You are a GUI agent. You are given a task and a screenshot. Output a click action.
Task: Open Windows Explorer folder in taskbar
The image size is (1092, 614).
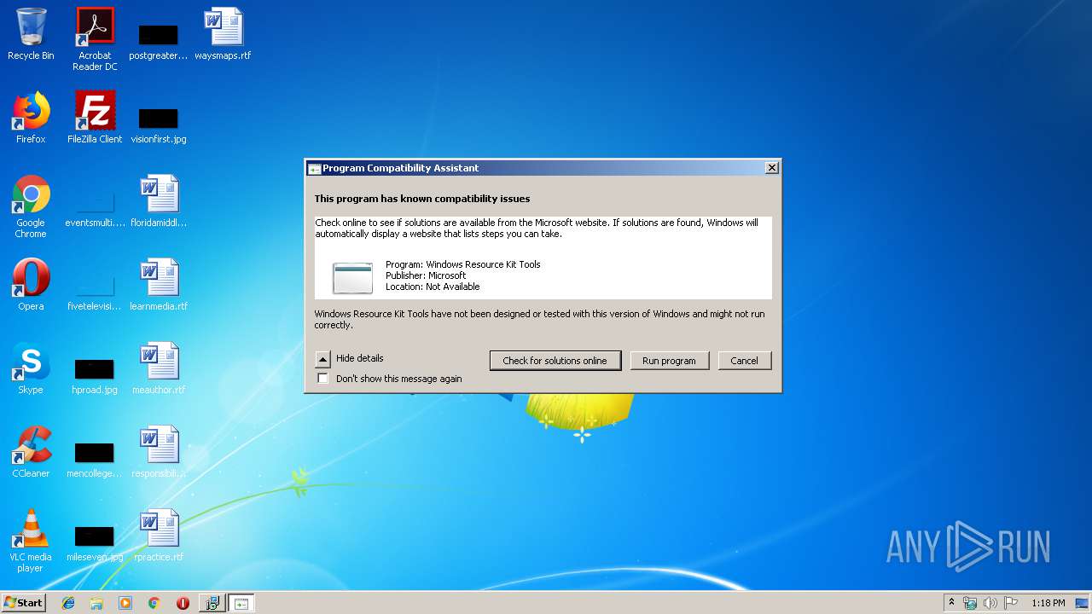point(96,603)
